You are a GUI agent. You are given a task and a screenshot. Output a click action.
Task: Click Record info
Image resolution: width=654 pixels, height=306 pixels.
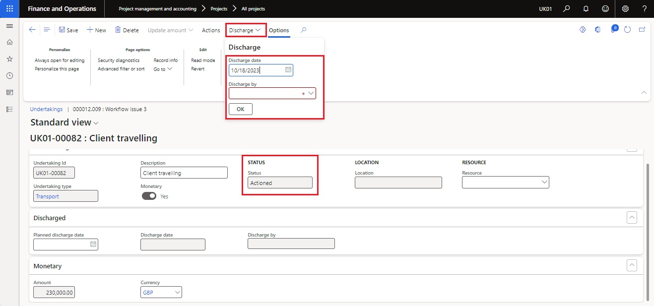coord(166,61)
